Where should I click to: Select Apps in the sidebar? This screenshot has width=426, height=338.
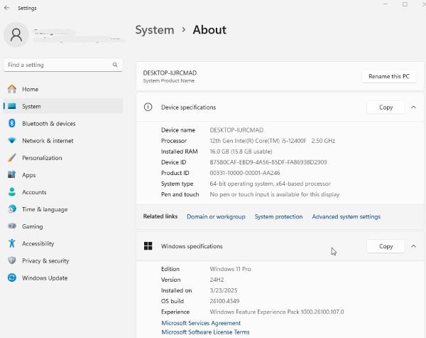pos(63,175)
